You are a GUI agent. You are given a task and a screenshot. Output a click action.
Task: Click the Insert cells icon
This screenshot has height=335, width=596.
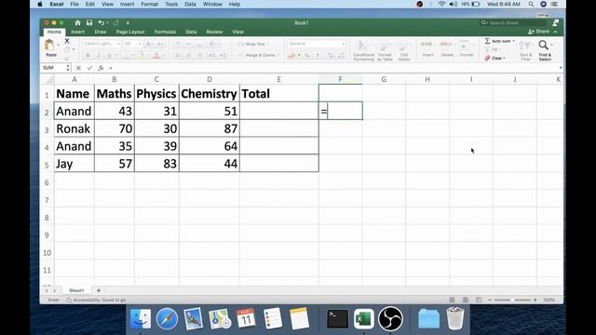[x=427, y=45]
